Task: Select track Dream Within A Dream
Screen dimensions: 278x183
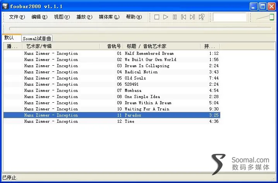Action: pyautogui.click(x=112, y=103)
